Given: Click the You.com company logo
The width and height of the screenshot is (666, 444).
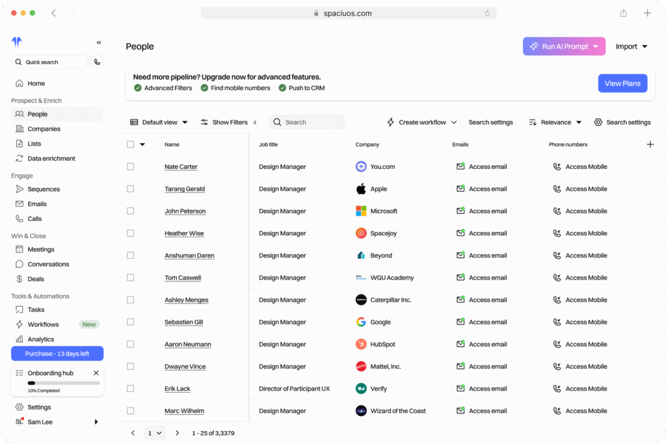Looking at the screenshot, I should pos(361,167).
